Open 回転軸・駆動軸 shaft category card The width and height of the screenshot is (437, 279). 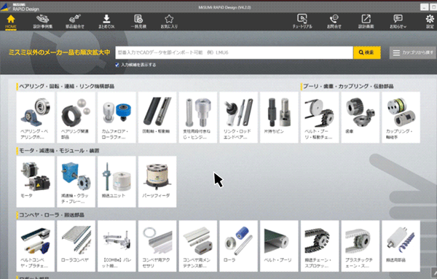click(x=157, y=117)
